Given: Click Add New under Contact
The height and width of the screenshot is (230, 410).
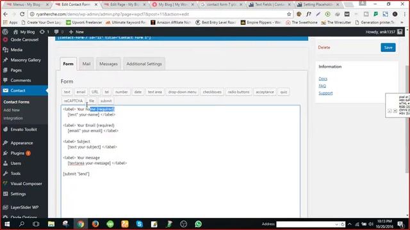Looking at the screenshot, I should tap(12, 110).
